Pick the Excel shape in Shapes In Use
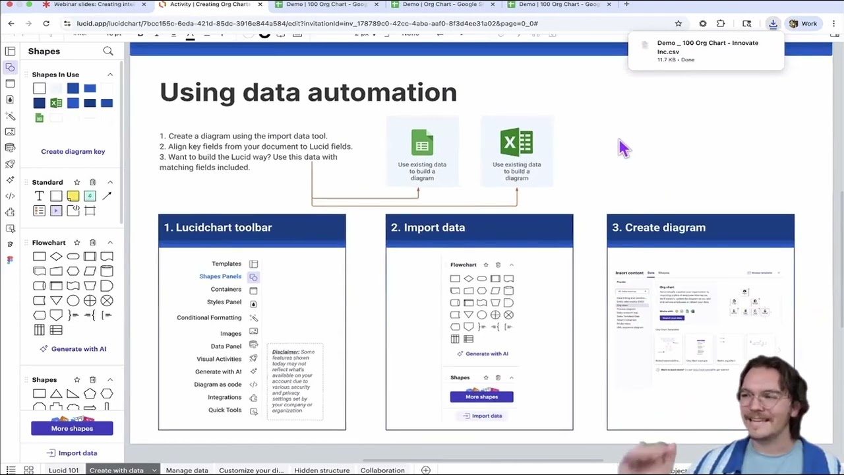 [56, 103]
